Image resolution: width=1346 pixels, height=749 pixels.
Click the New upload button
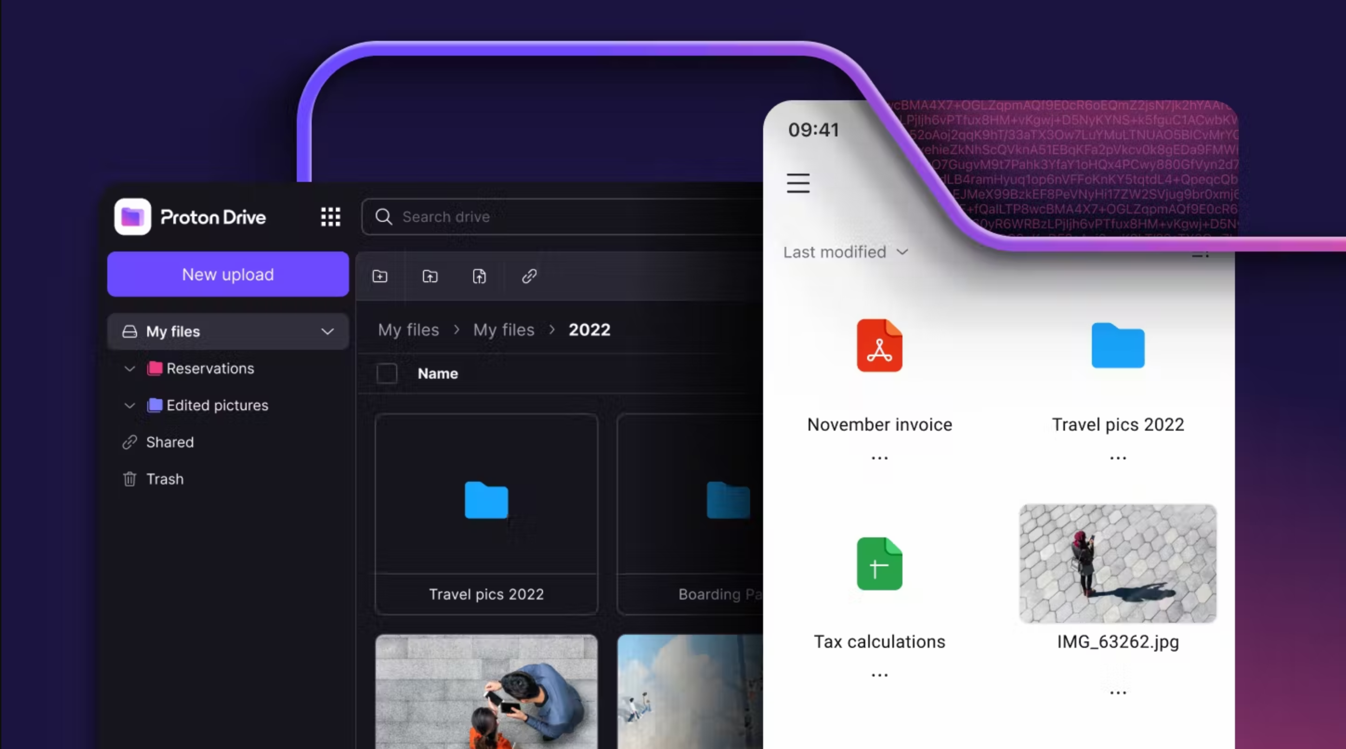point(227,274)
